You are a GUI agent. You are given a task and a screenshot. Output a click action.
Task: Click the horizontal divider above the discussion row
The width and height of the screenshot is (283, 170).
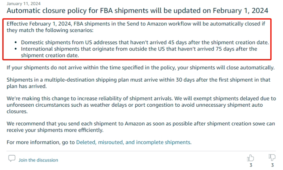(x=141, y=151)
